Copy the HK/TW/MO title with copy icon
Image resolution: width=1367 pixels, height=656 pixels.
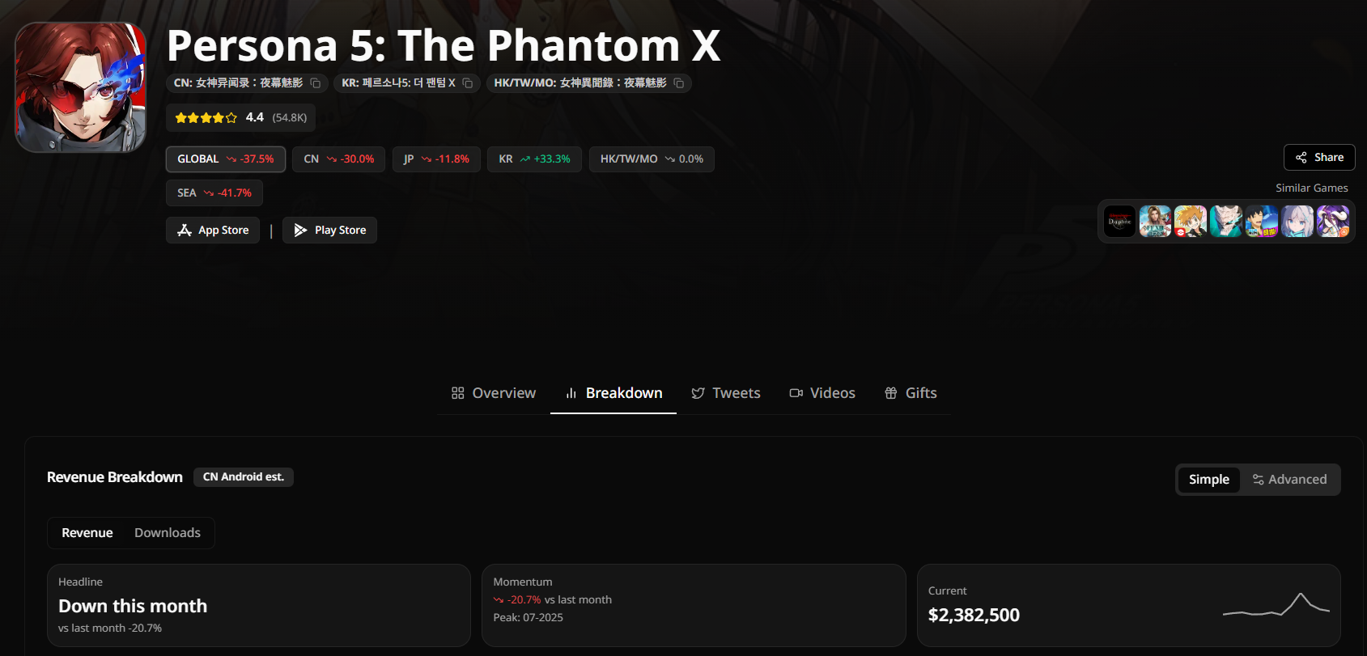click(679, 83)
